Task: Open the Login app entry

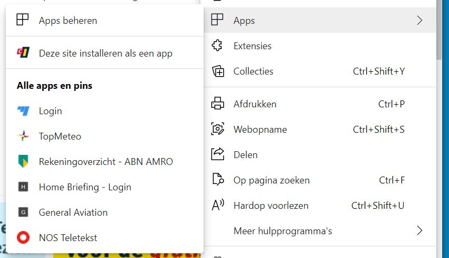Action: click(51, 111)
